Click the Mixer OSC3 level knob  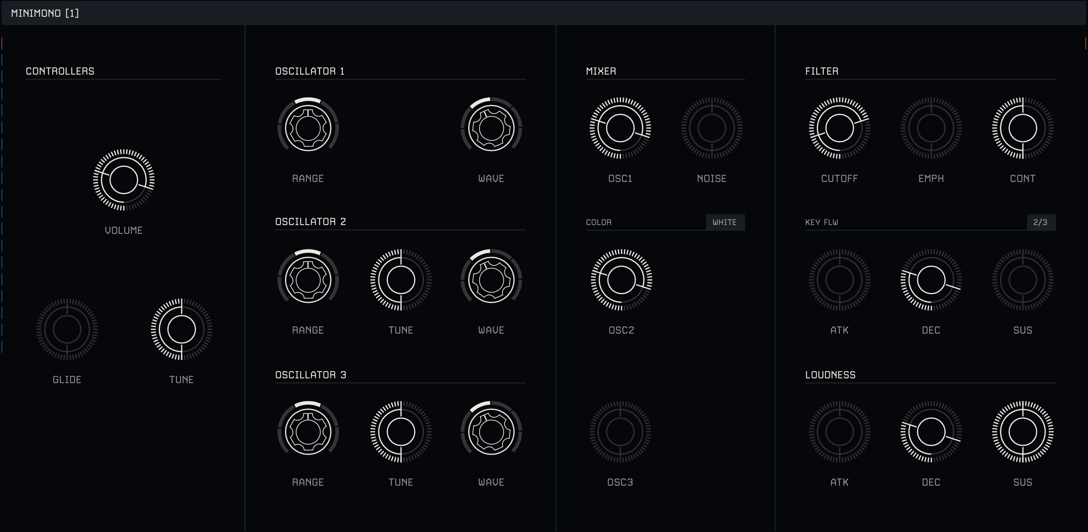pyautogui.click(x=620, y=431)
